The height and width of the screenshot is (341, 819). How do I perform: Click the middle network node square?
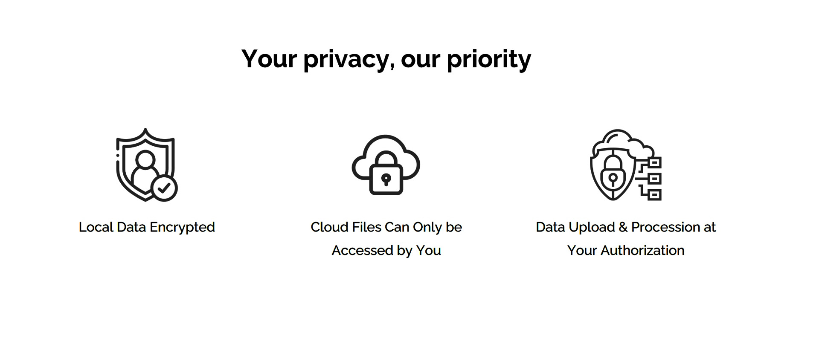point(655,179)
